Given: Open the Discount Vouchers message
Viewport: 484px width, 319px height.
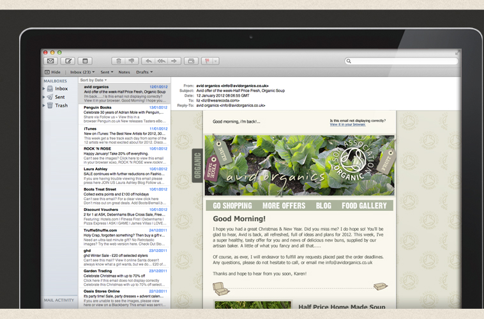Looking at the screenshot, I should coord(125,216).
